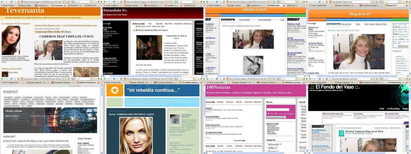Go back in the POSPOST browser window
The width and height of the screenshot is (411, 154).
[x=2, y=79]
